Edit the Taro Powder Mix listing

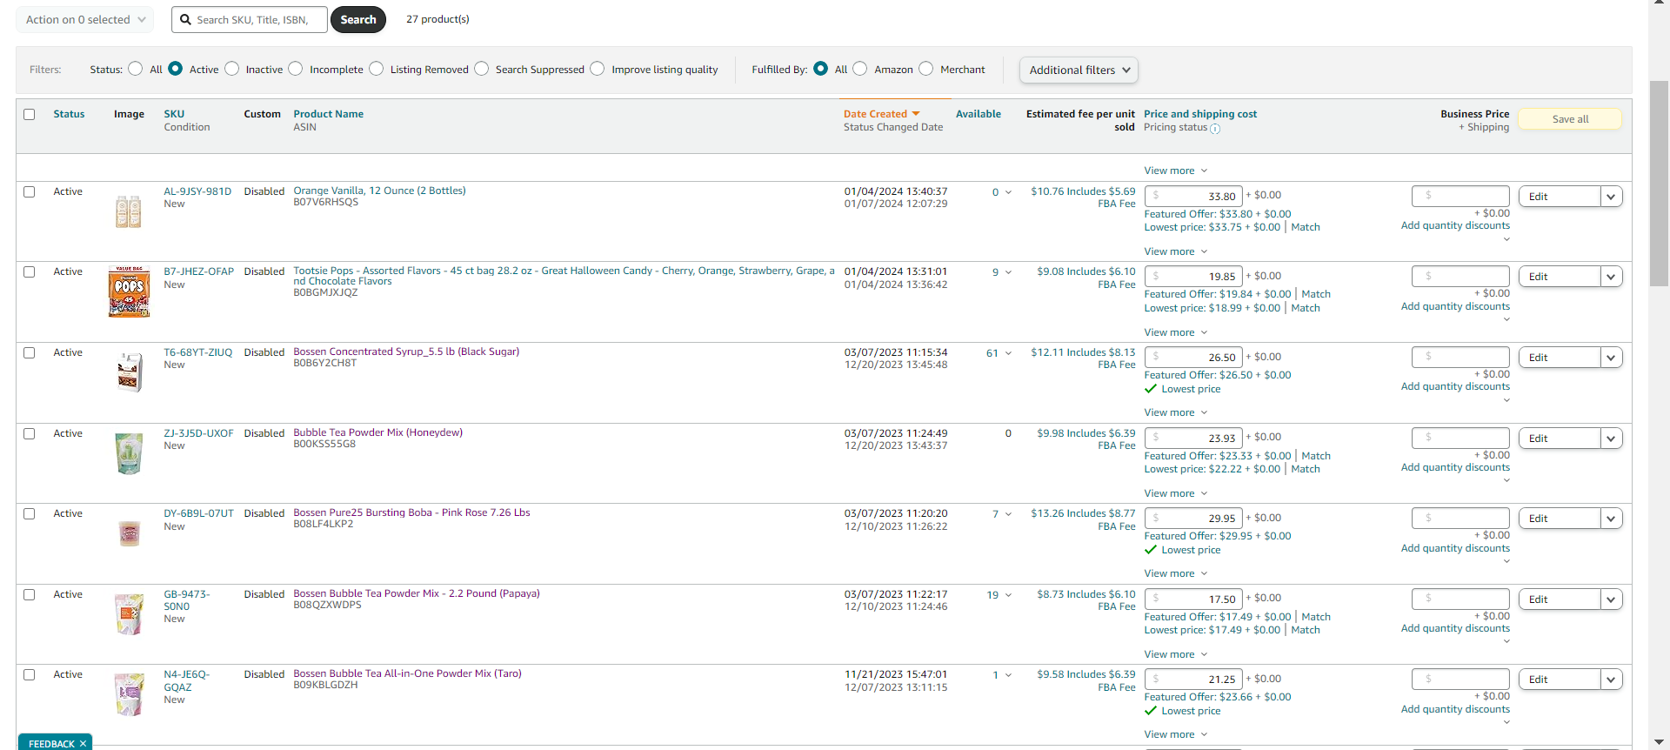(1560, 680)
